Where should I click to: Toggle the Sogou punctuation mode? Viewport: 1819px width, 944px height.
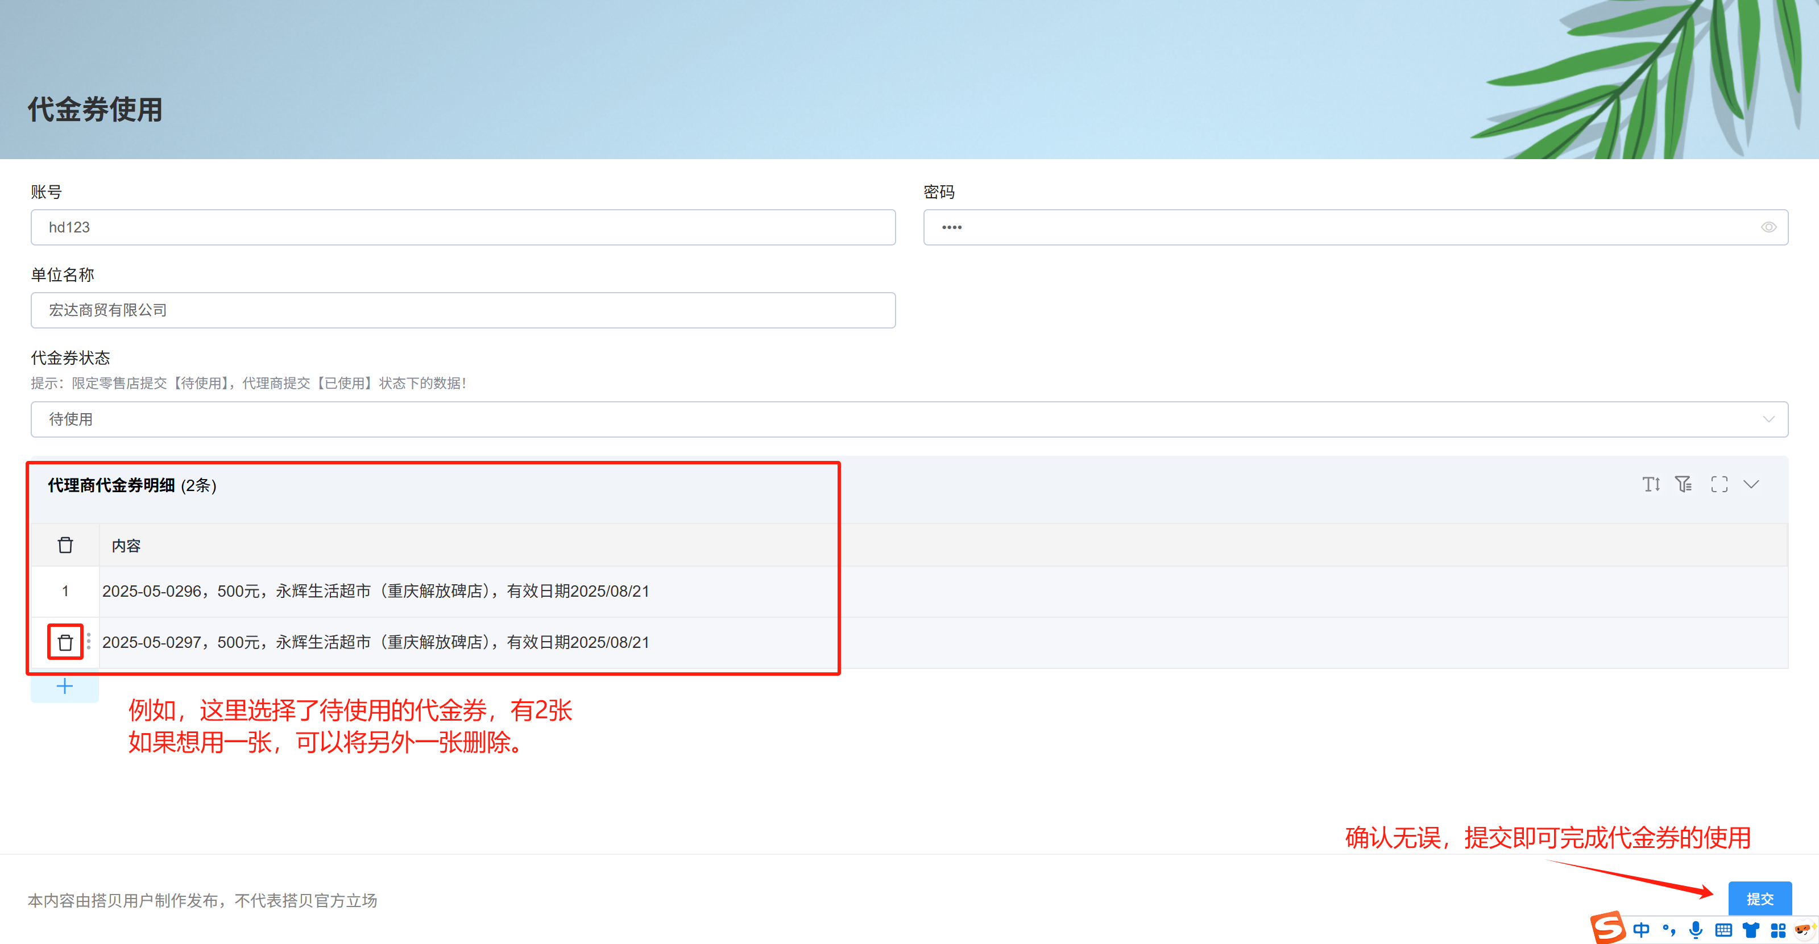coord(1668,930)
